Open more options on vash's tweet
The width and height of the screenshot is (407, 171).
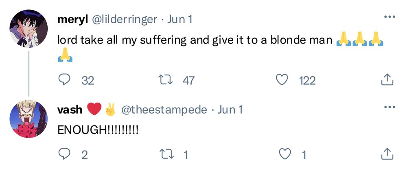tap(389, 107)
